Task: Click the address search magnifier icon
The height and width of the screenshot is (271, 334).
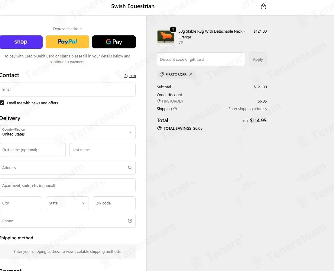Action: [130, 168]
